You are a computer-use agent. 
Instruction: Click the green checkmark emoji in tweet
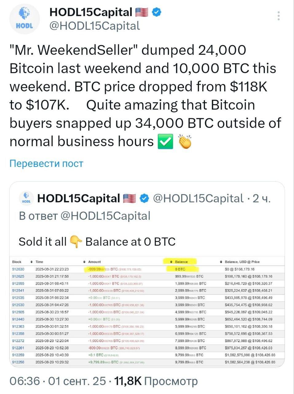point(165,142)
